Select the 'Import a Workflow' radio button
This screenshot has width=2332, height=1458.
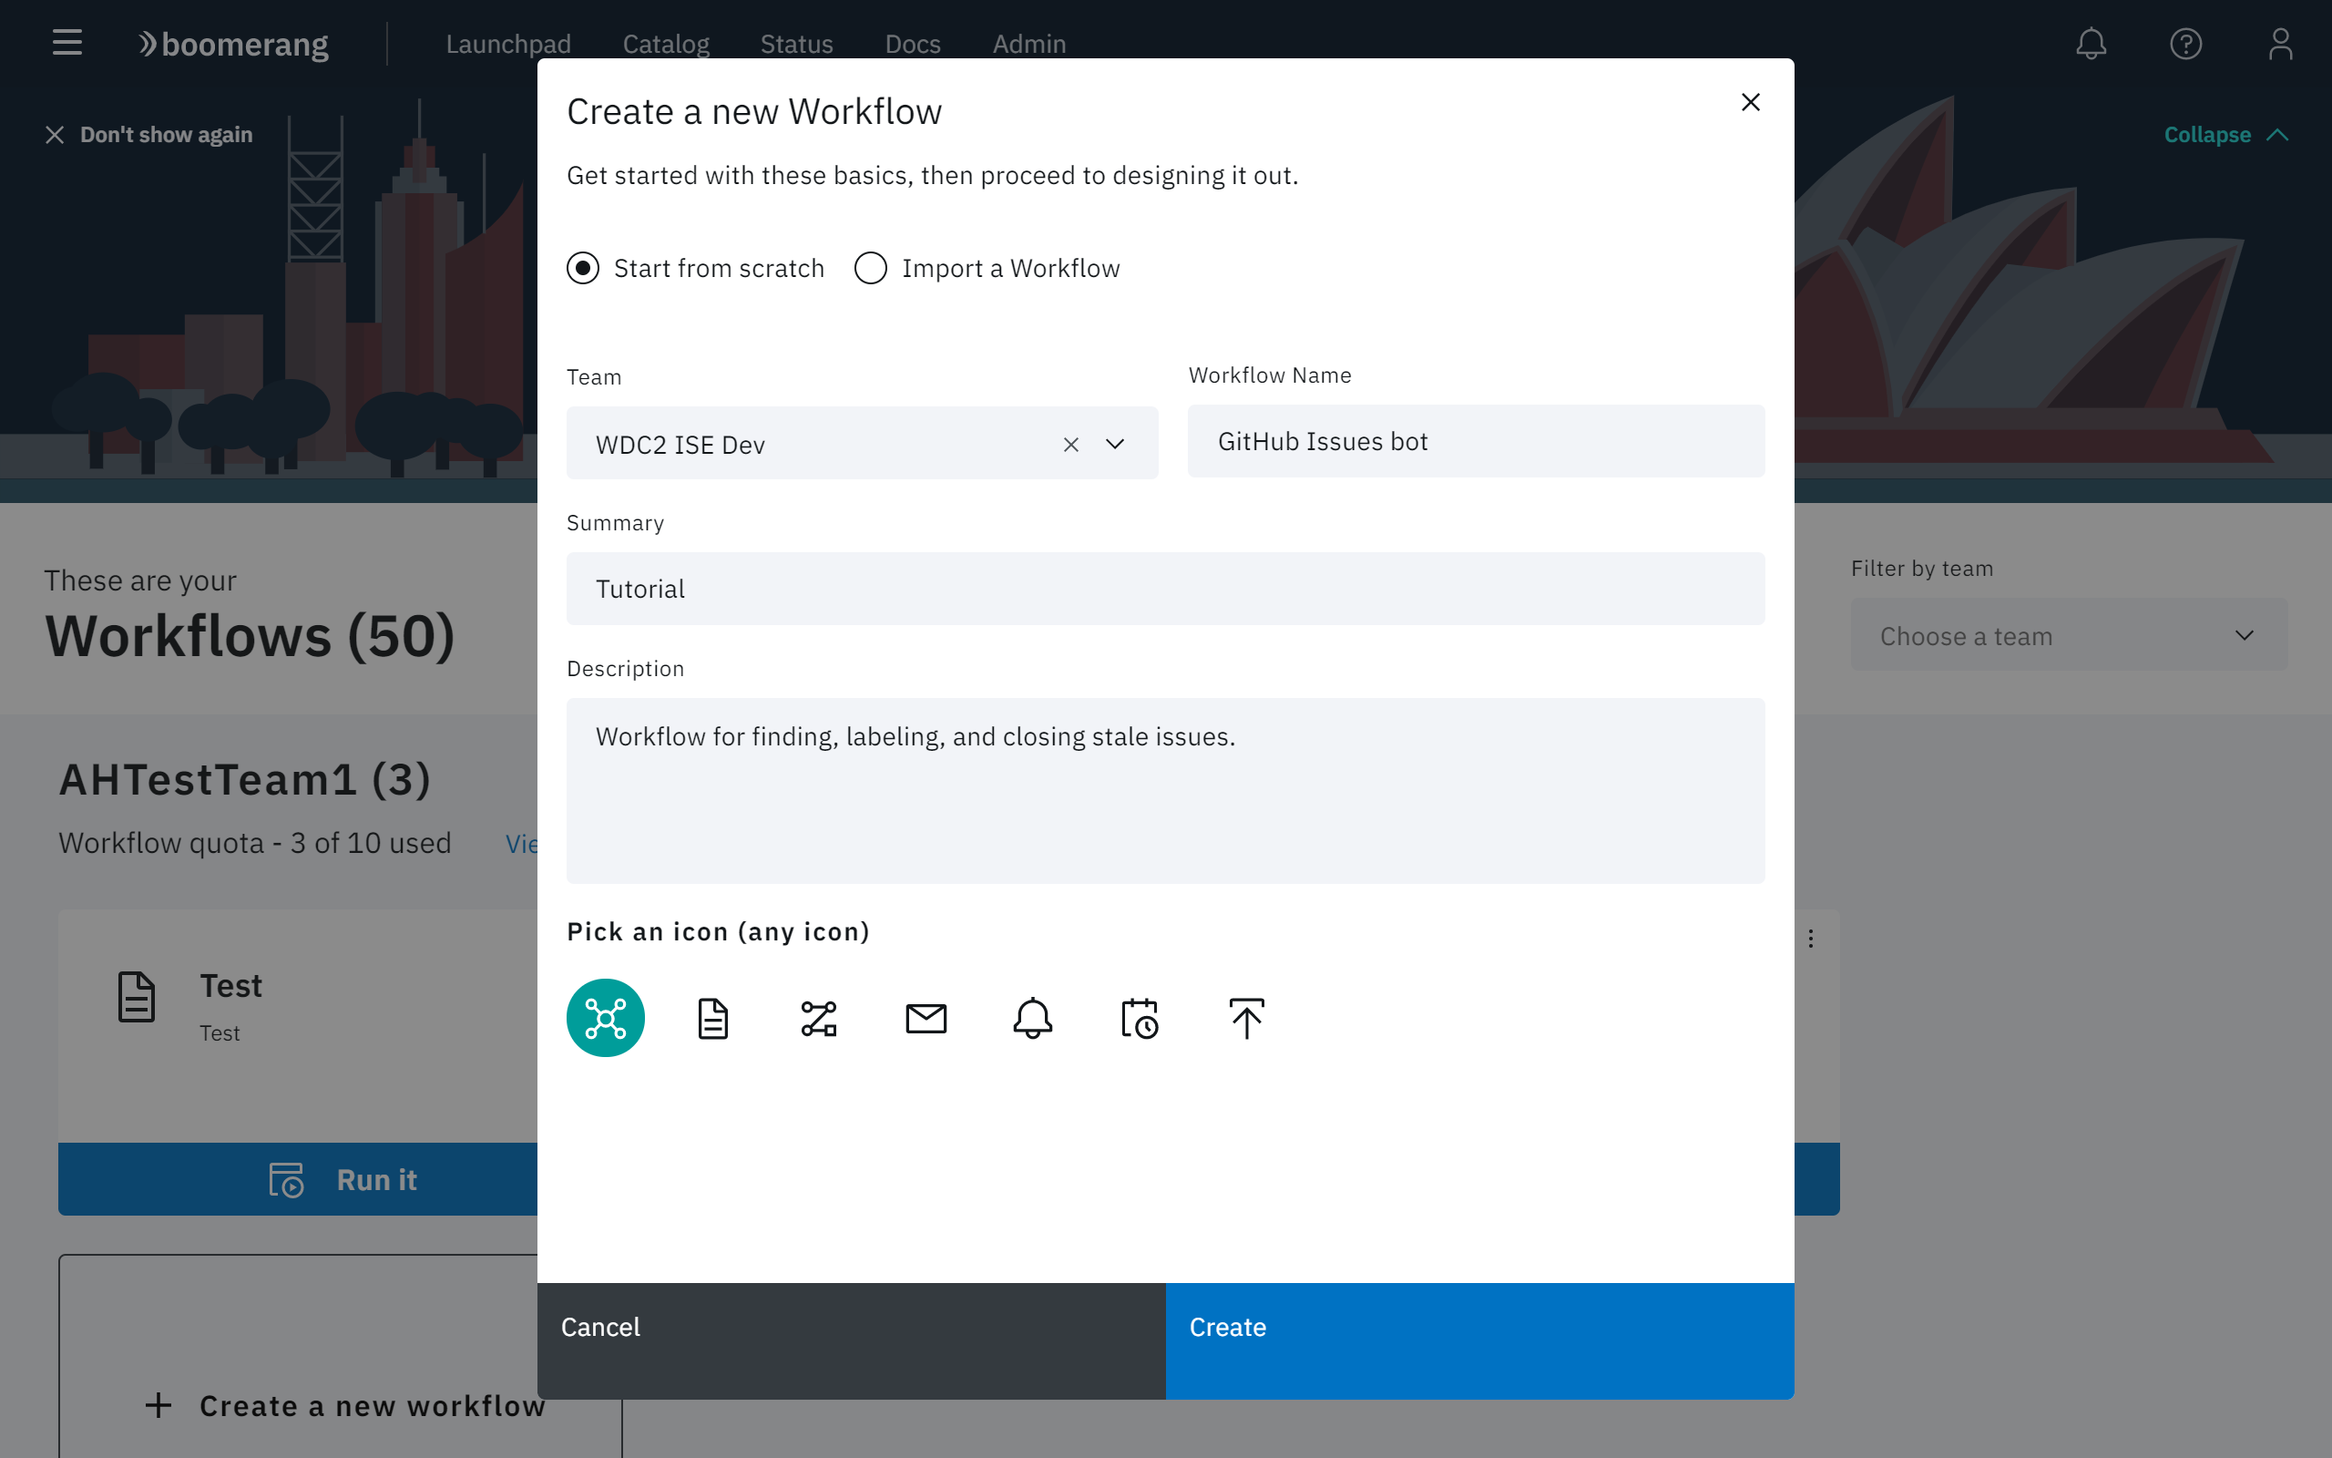870,267
